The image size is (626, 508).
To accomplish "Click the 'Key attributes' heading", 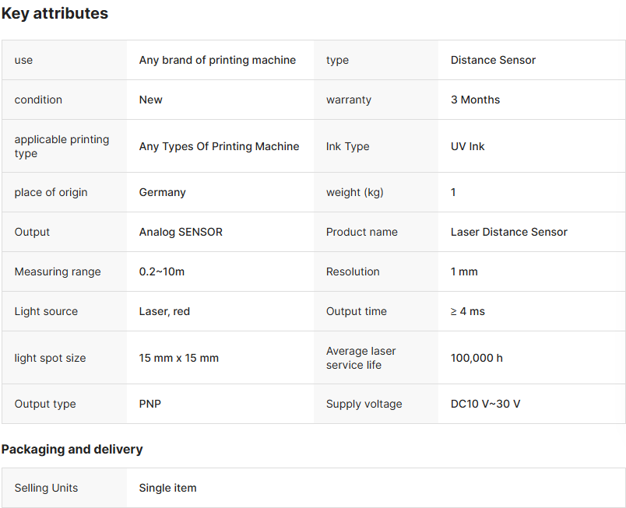I will click(x=55, y=13).
